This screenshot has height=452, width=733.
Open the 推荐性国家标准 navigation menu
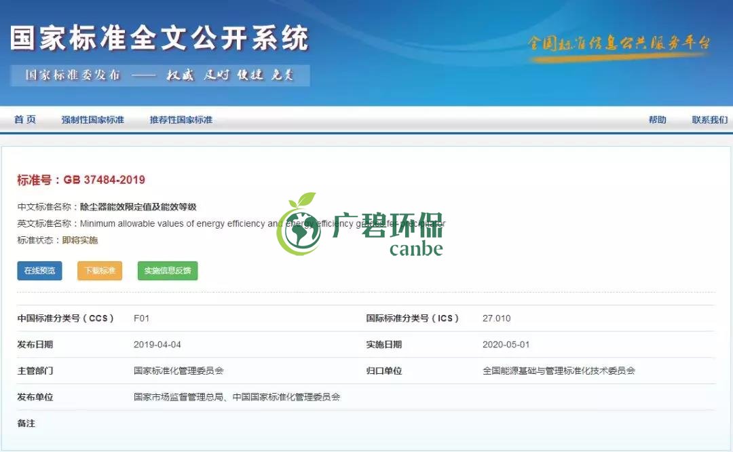181,119
